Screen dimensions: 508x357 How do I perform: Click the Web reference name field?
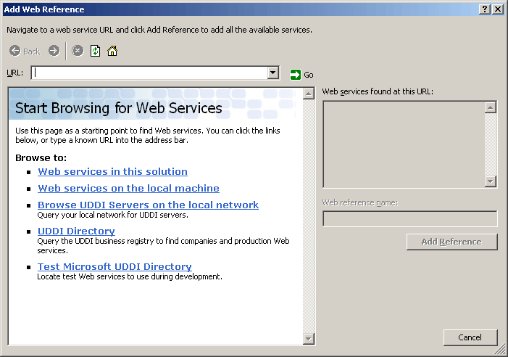[x=409, y=219]
